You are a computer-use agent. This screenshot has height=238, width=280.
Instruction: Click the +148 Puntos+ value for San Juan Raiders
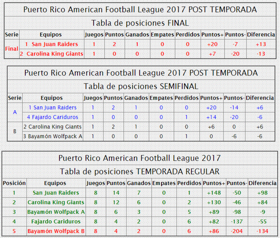point(214,193)
